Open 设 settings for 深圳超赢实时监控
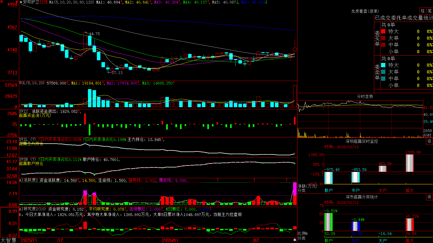The width and height of the screenshot is (433, 243). [429, 141]
